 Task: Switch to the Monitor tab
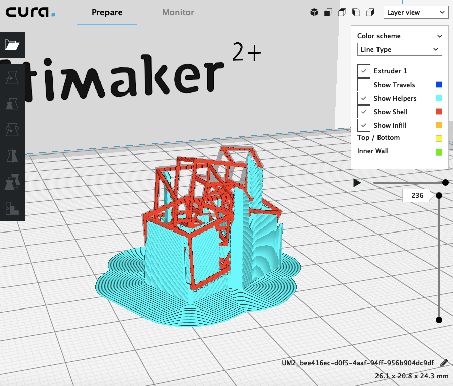[178, 13]
